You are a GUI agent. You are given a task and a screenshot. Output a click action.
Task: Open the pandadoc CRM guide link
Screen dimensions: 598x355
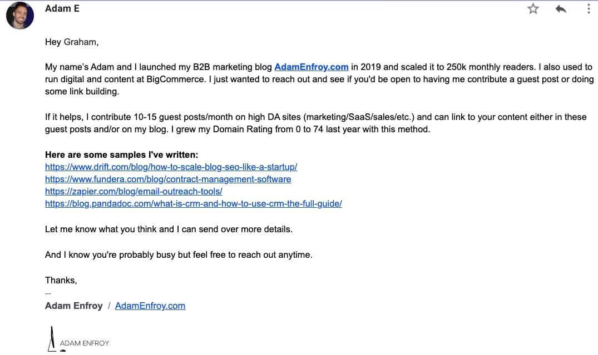coord(193,203)
